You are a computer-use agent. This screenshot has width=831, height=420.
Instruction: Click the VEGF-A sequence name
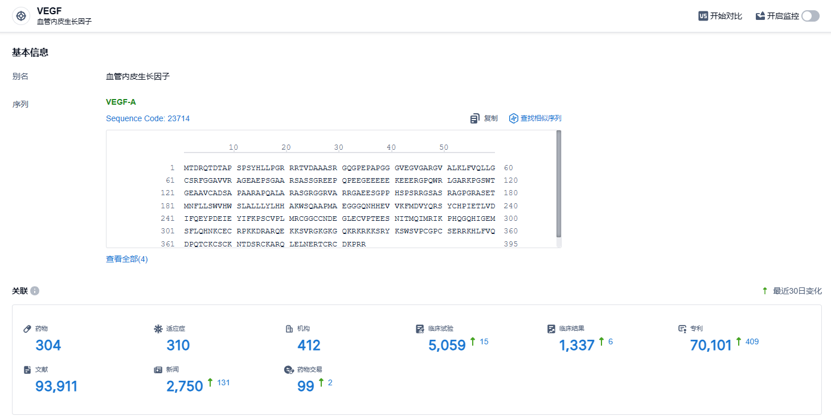(x=121, y=102)
